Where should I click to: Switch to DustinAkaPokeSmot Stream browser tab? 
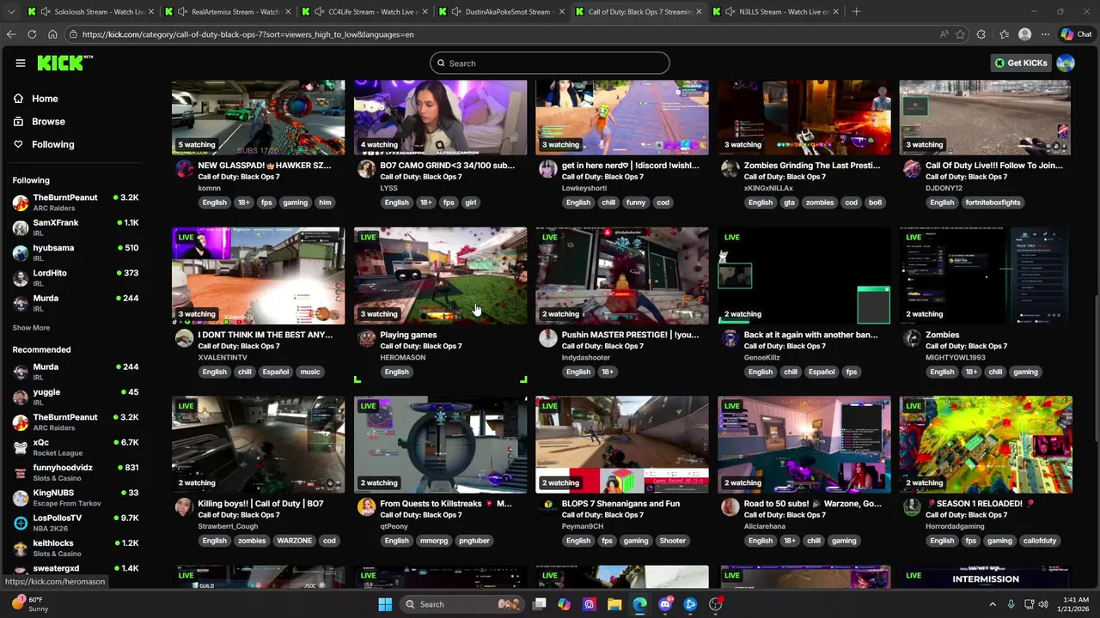click(501, 11)
